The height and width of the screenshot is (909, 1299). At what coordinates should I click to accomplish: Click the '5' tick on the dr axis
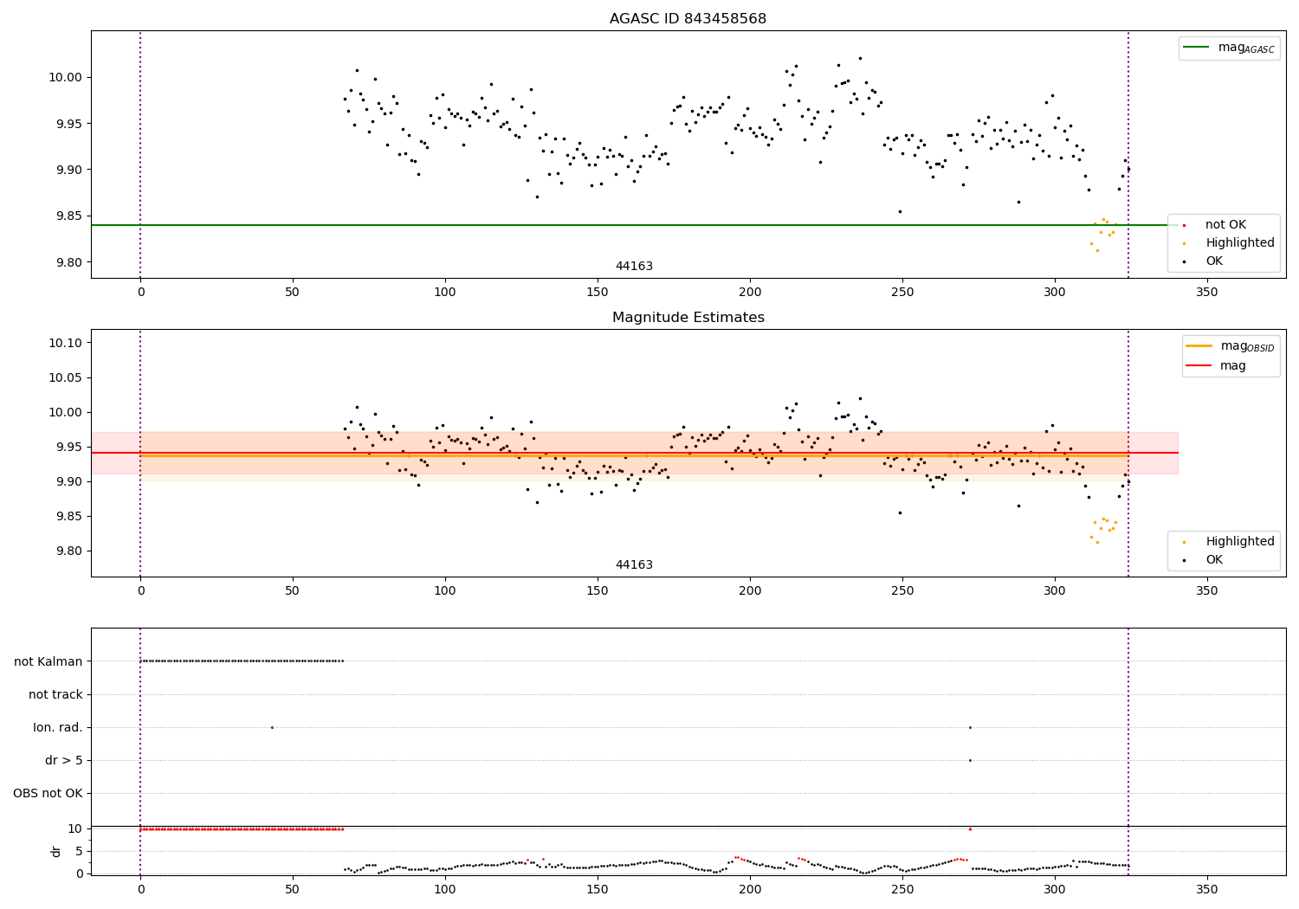coord(79,852)
